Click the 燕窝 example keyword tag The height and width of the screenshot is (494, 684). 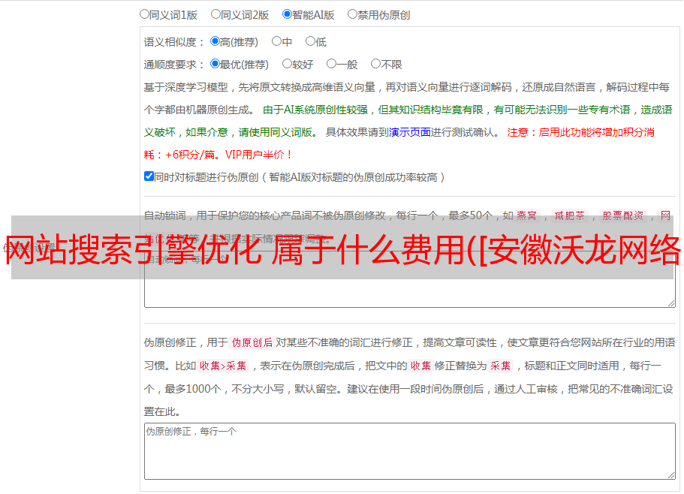(527, 215)
